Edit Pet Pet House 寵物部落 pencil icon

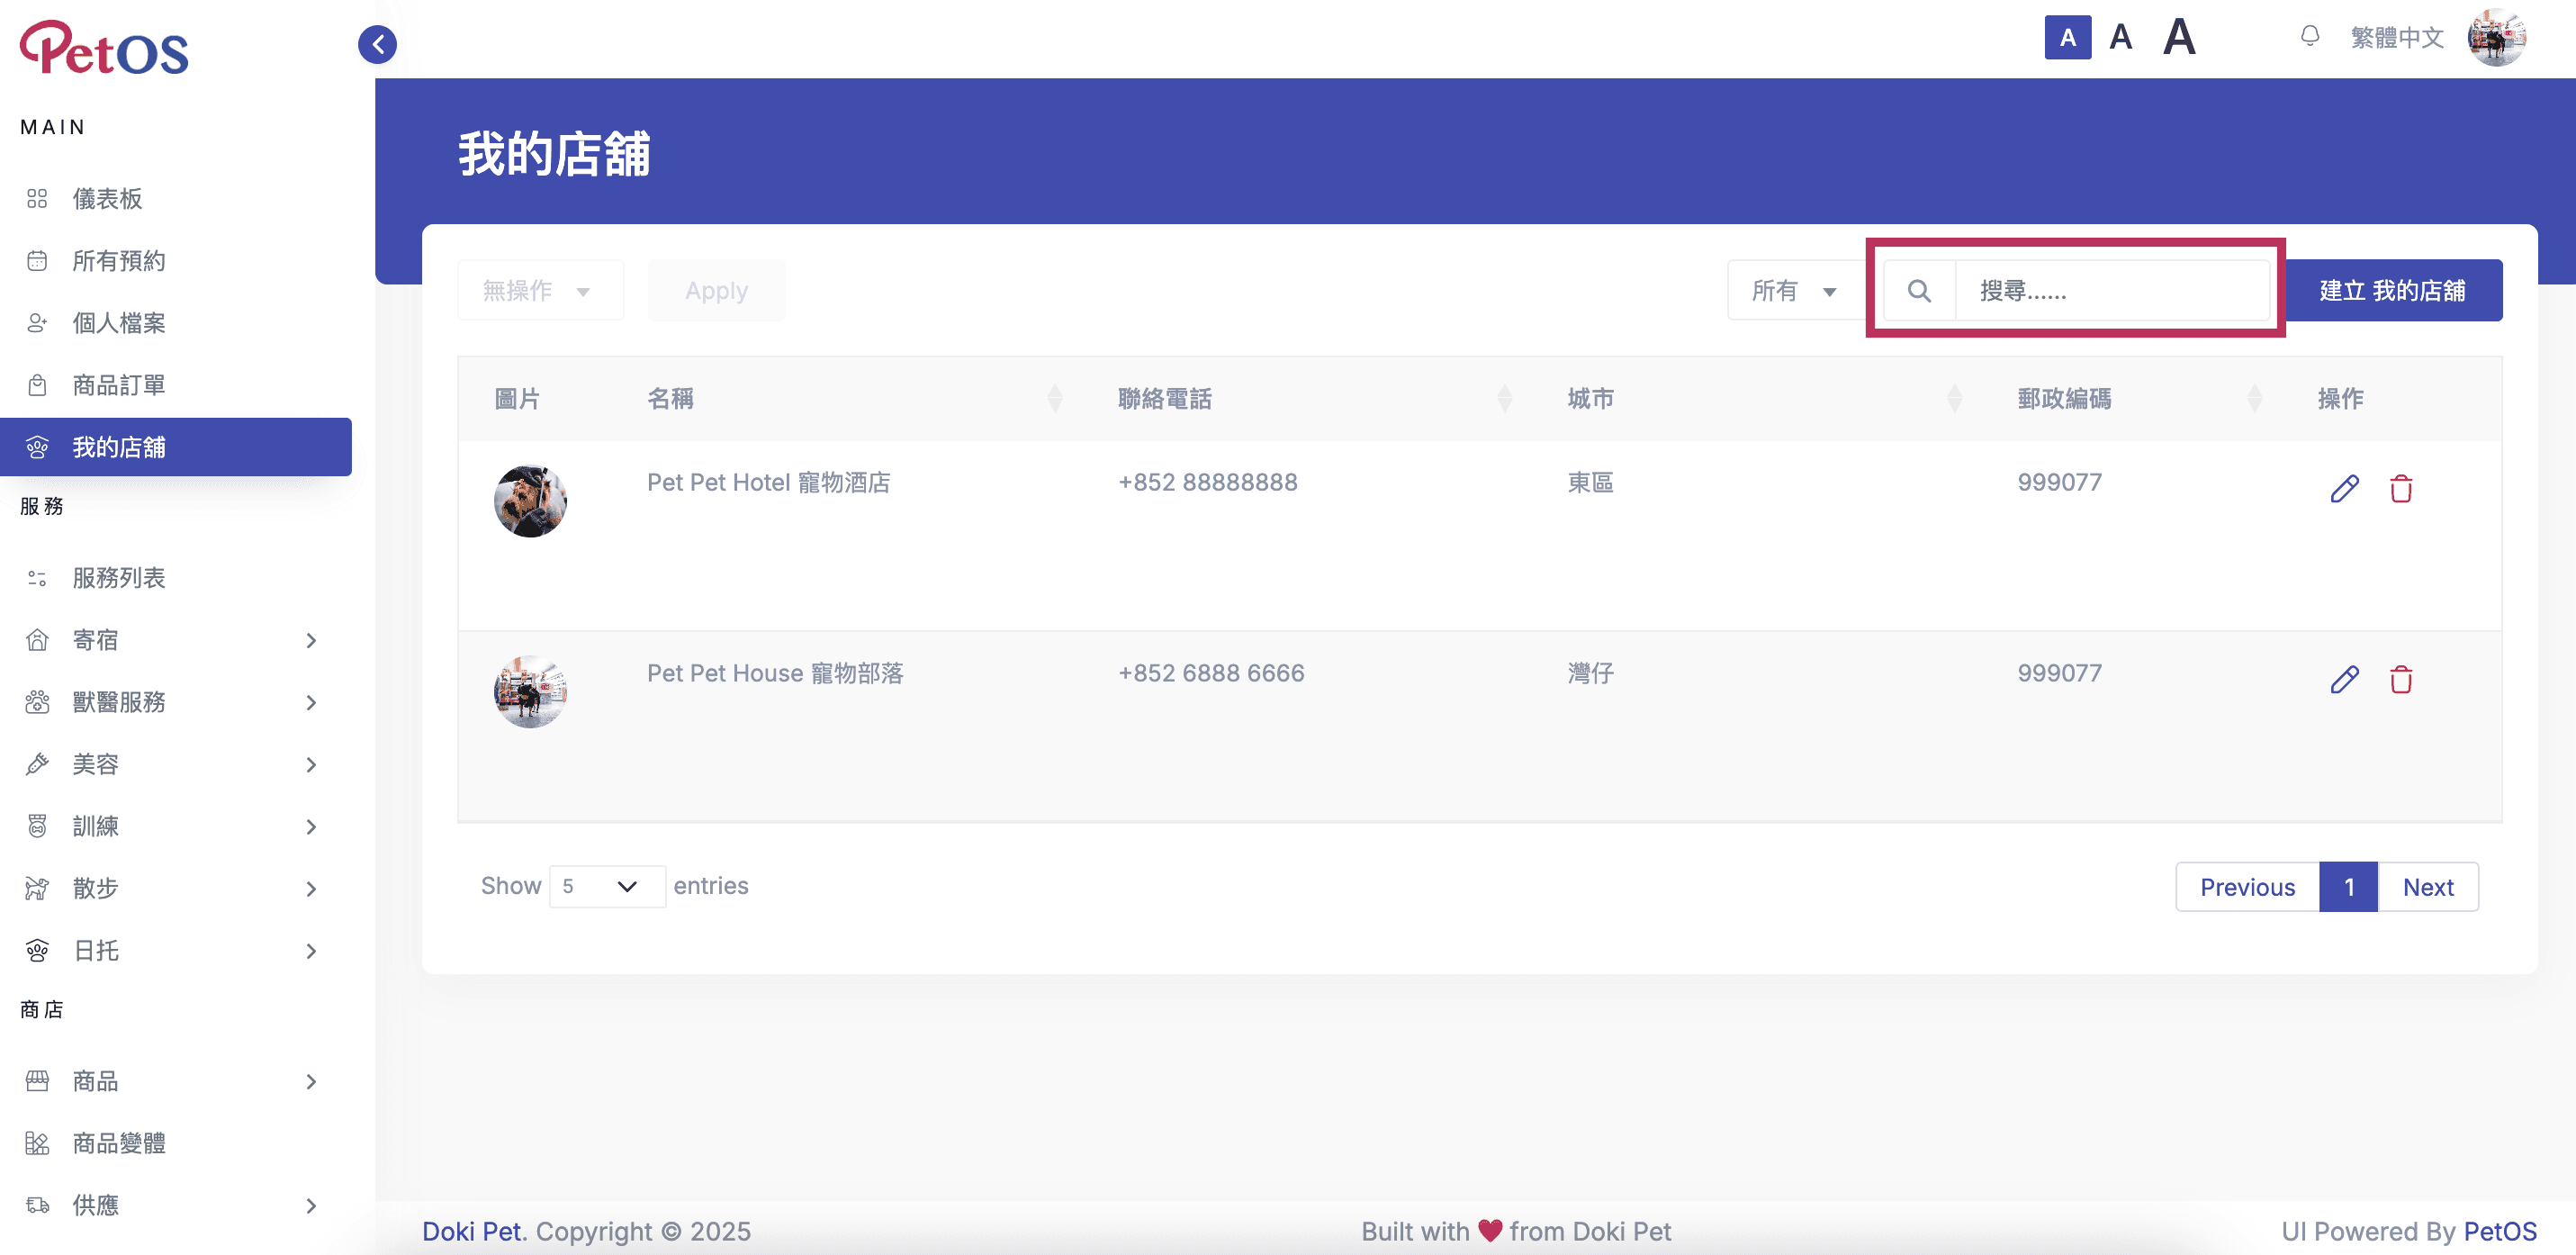[2344, 680]
